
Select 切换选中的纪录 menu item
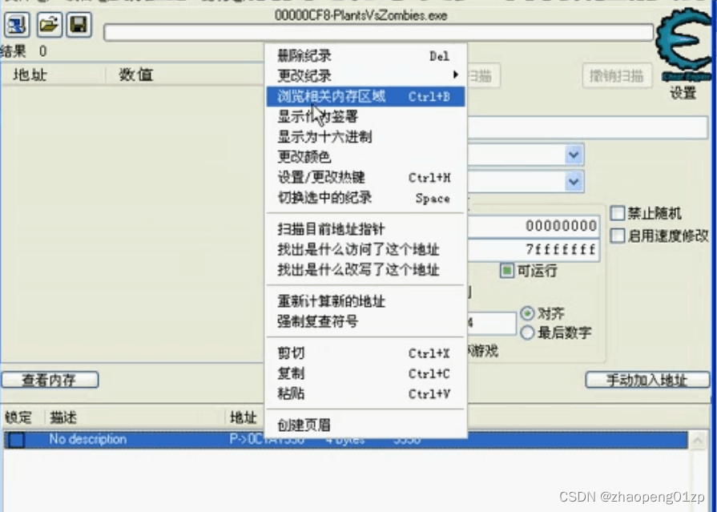click(x=365, y=198)
